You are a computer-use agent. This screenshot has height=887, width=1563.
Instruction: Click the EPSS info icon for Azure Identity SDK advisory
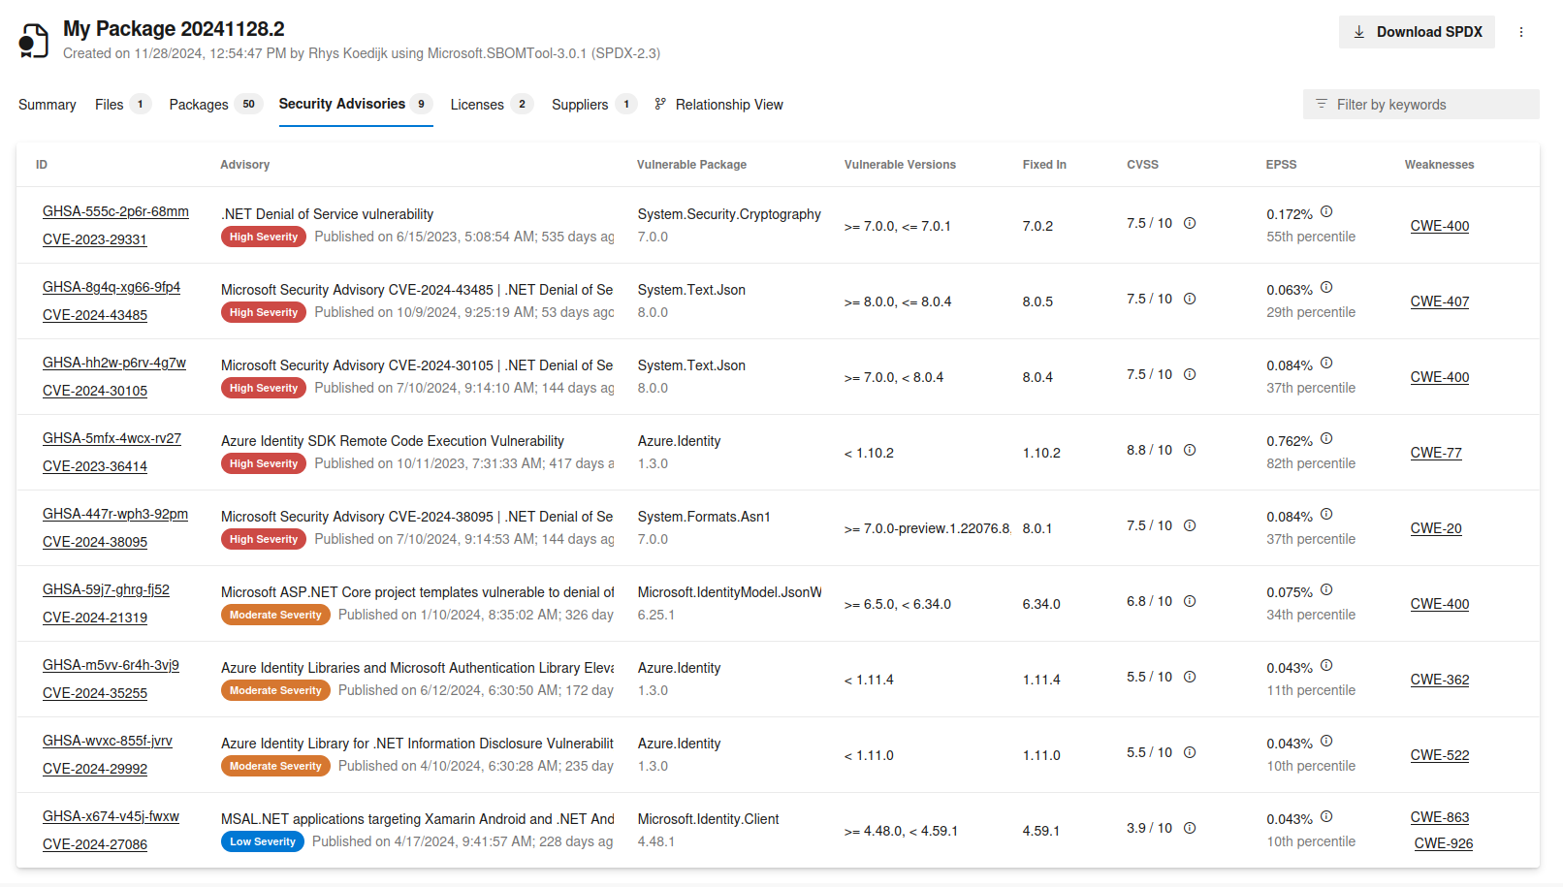pos(1326,438)
